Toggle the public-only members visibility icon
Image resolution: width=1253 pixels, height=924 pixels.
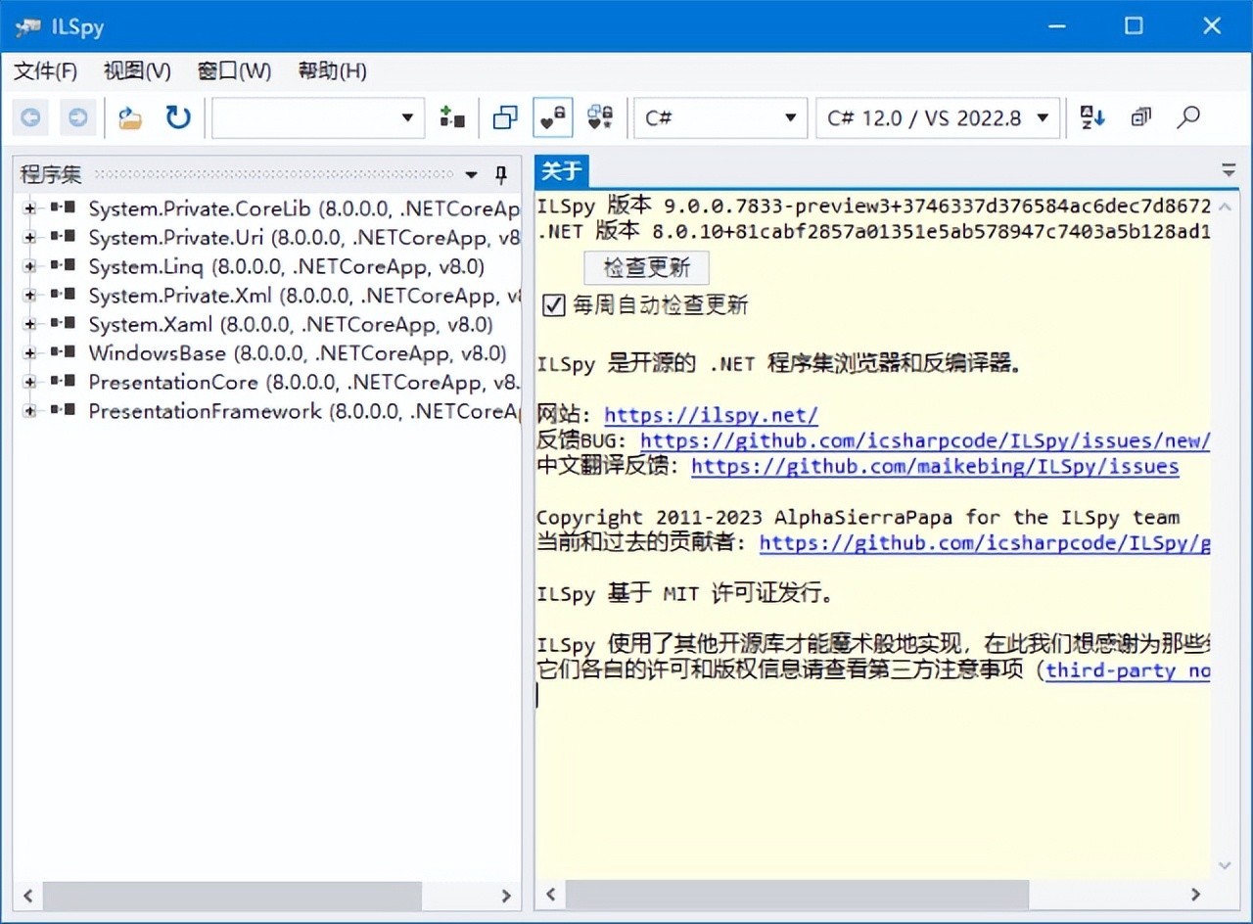[551, 116]
